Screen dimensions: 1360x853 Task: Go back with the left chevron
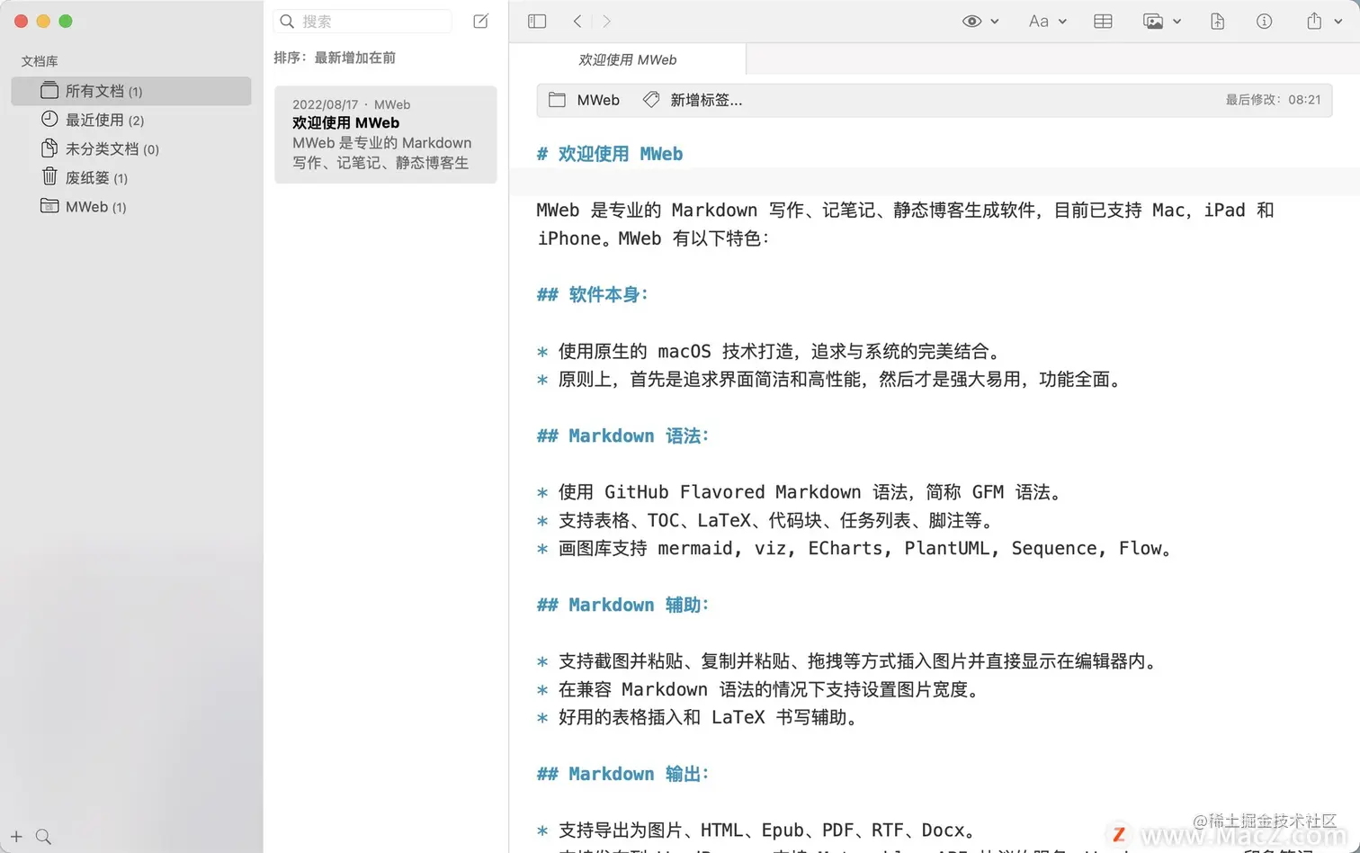point(577,21)
